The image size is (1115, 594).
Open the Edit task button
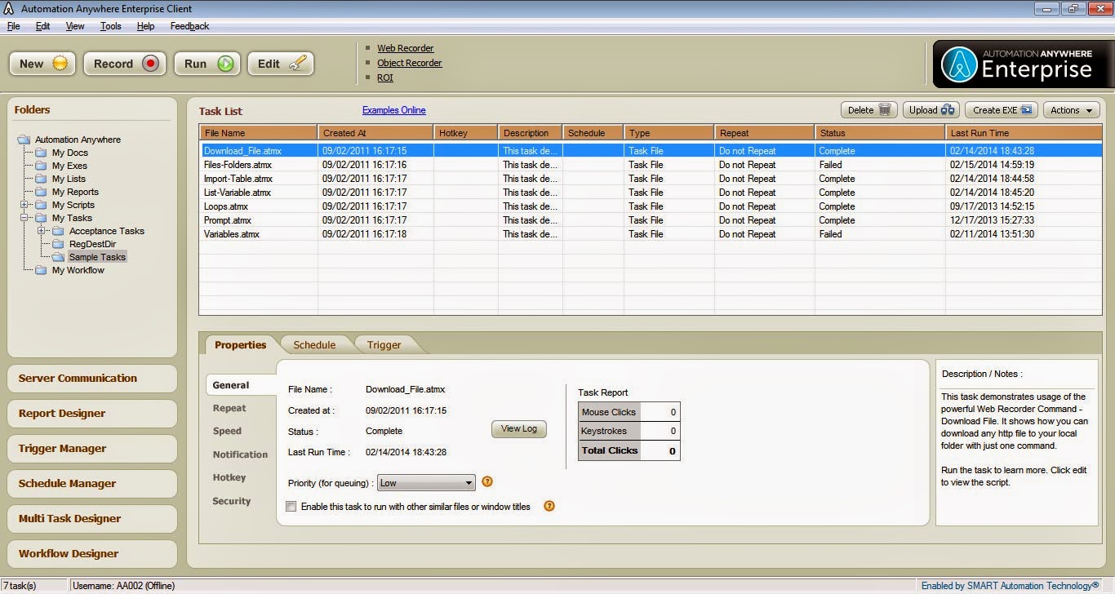click(281, 64)
